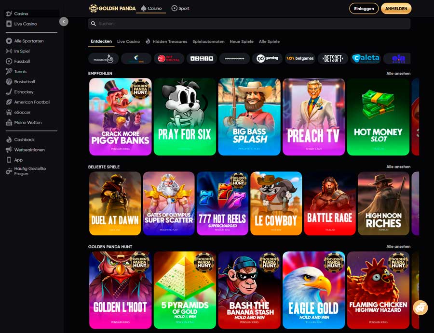Open Crack More Piggy Banks game
This screenshot has height=333, width=434.
(121, 116)
